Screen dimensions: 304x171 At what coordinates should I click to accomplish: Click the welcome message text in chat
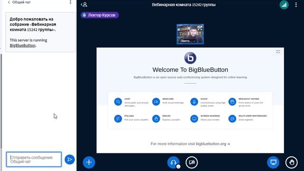pos(33,24)
